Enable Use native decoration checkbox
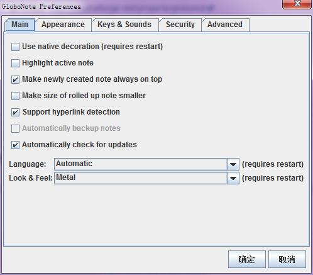The width and height of the screenshot is (313, 275). (15, 47)
